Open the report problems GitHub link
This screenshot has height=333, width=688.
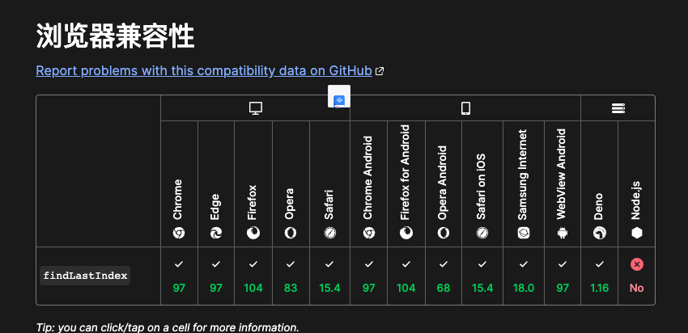[204, 70]
